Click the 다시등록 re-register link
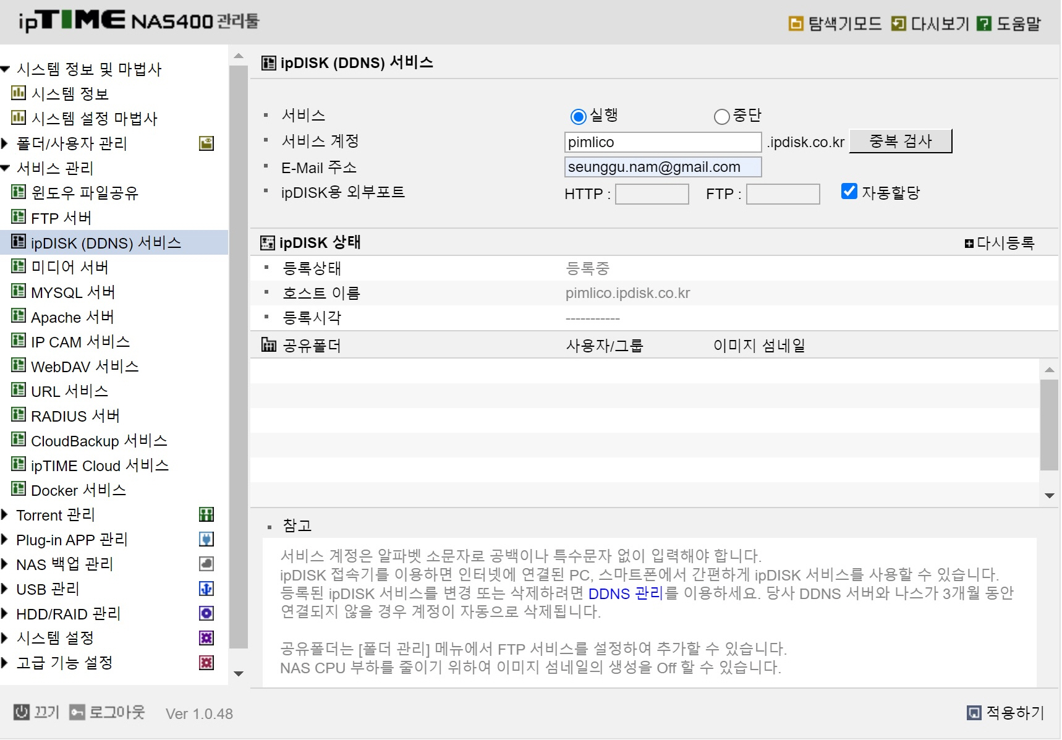 [1000, 243]
